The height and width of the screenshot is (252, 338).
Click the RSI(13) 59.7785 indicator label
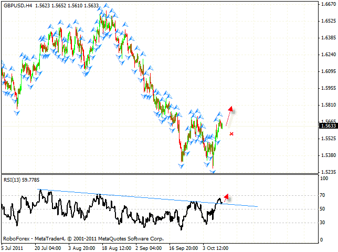21,180
